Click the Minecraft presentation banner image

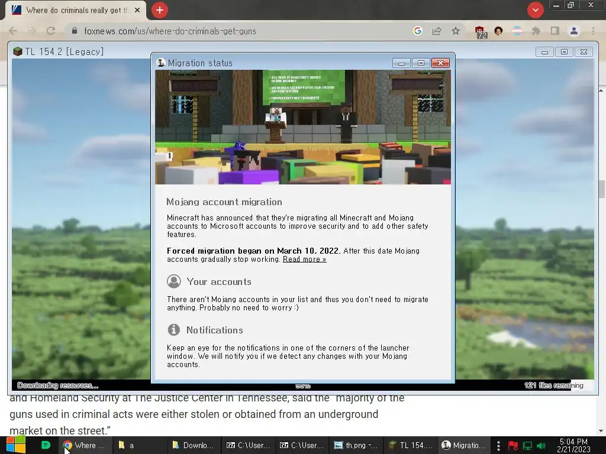tap(303, 127)
